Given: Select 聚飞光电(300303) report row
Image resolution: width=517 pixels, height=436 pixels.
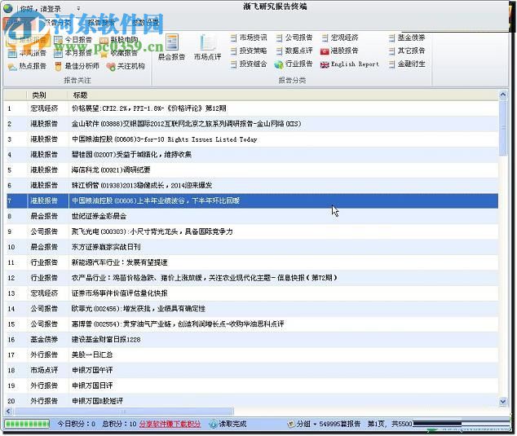Looking at the screenshot, I should [252, 231].
